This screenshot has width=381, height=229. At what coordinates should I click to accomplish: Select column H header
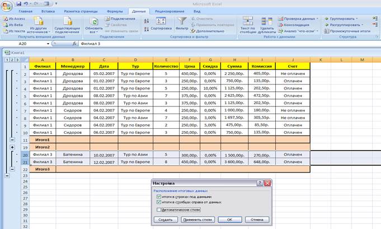tap(234, 60)
